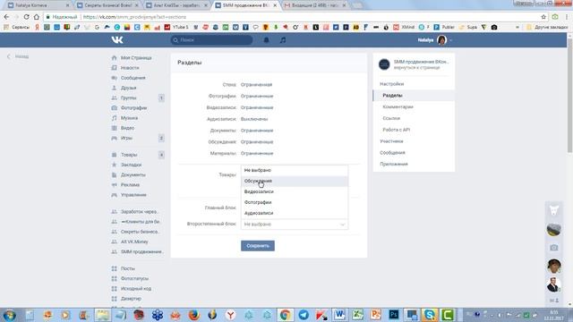Change Материалы setting value

257,153
